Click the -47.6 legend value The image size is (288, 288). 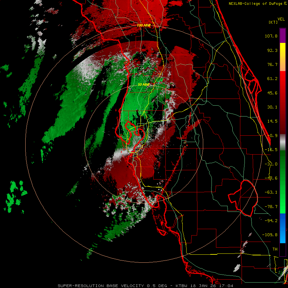[271, 178]
